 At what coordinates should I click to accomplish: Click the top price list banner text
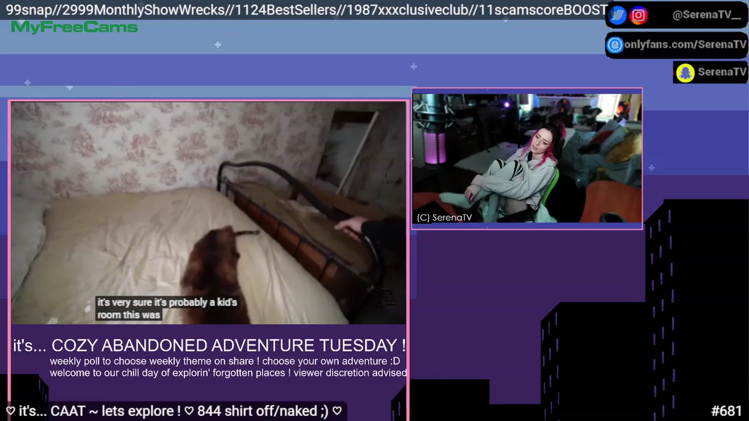pos(307,10)
